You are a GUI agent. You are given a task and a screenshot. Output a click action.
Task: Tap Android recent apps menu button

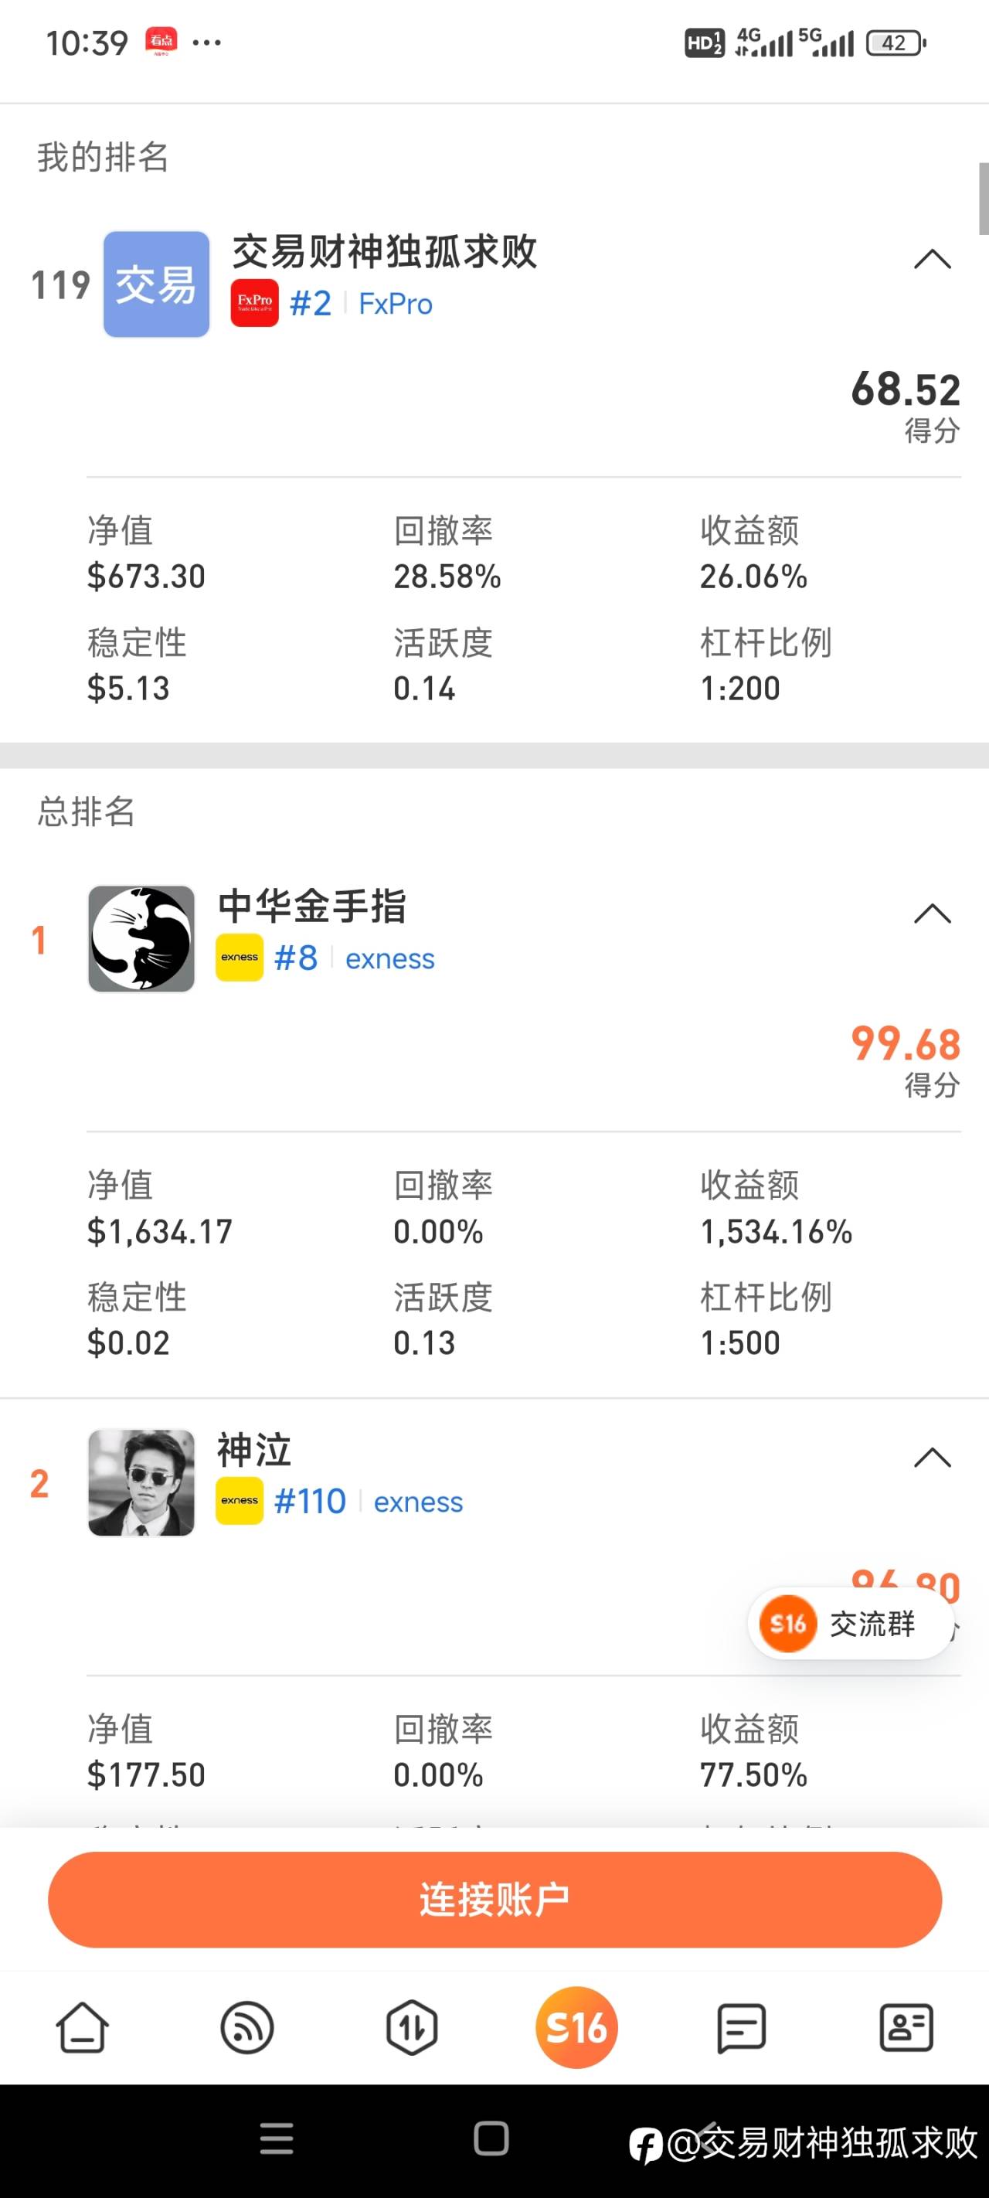tap(277, 2138)
